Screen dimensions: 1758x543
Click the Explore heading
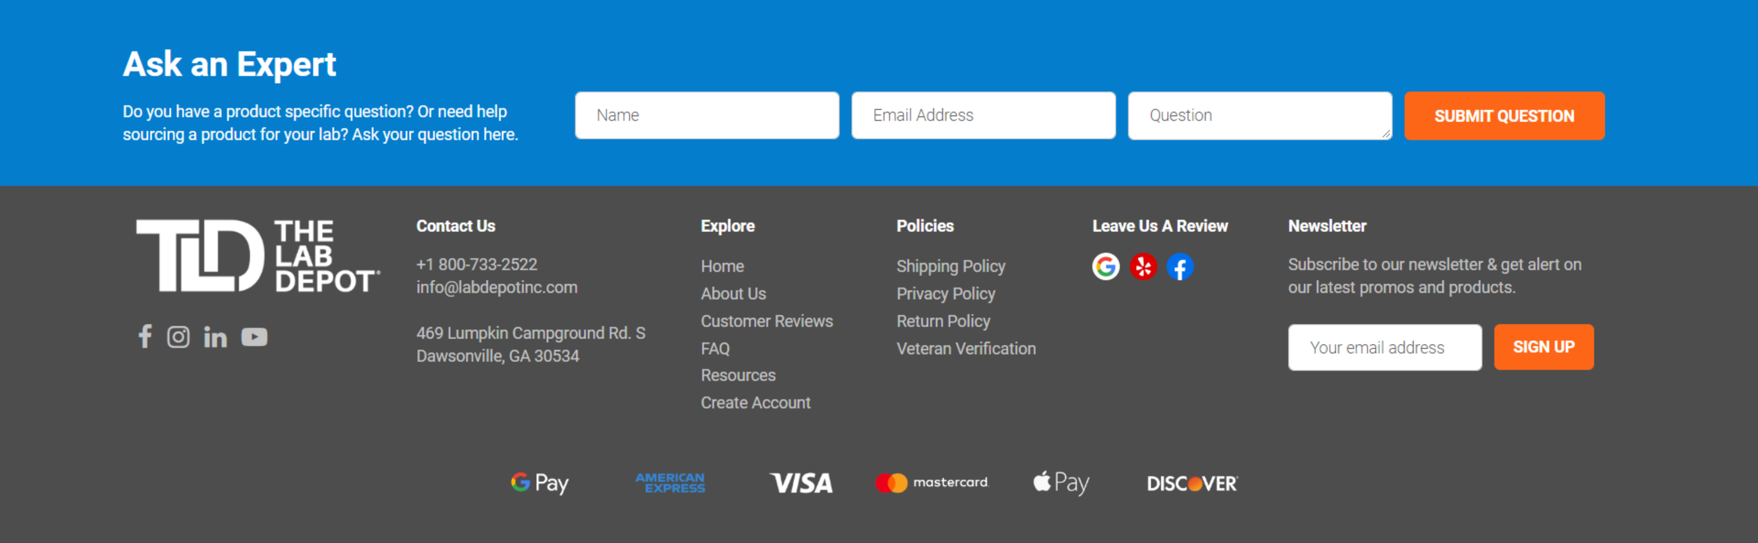(727, 226)
